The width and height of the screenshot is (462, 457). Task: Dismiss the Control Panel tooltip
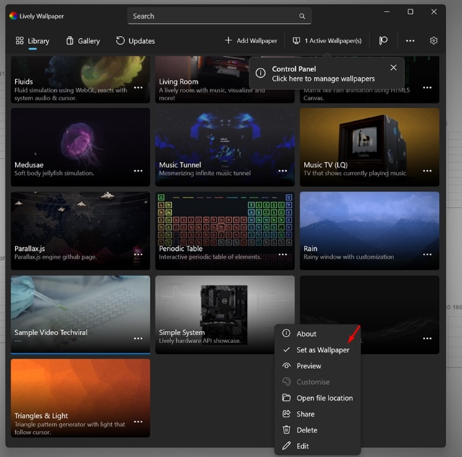(393, 68)
